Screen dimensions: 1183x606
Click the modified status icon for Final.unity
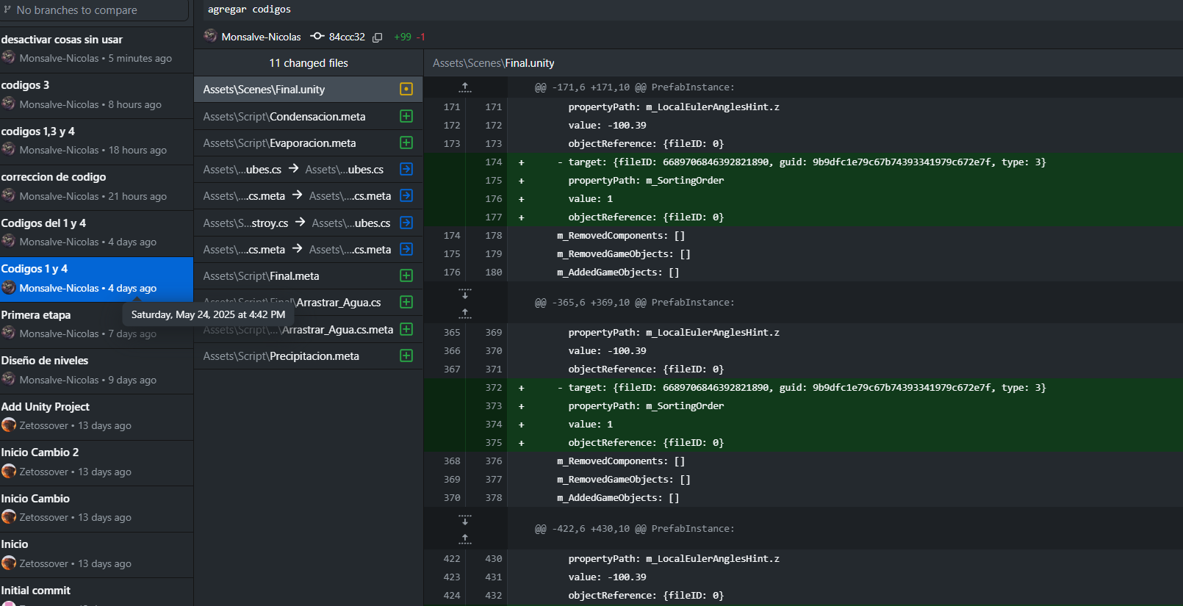coord(406,89)
